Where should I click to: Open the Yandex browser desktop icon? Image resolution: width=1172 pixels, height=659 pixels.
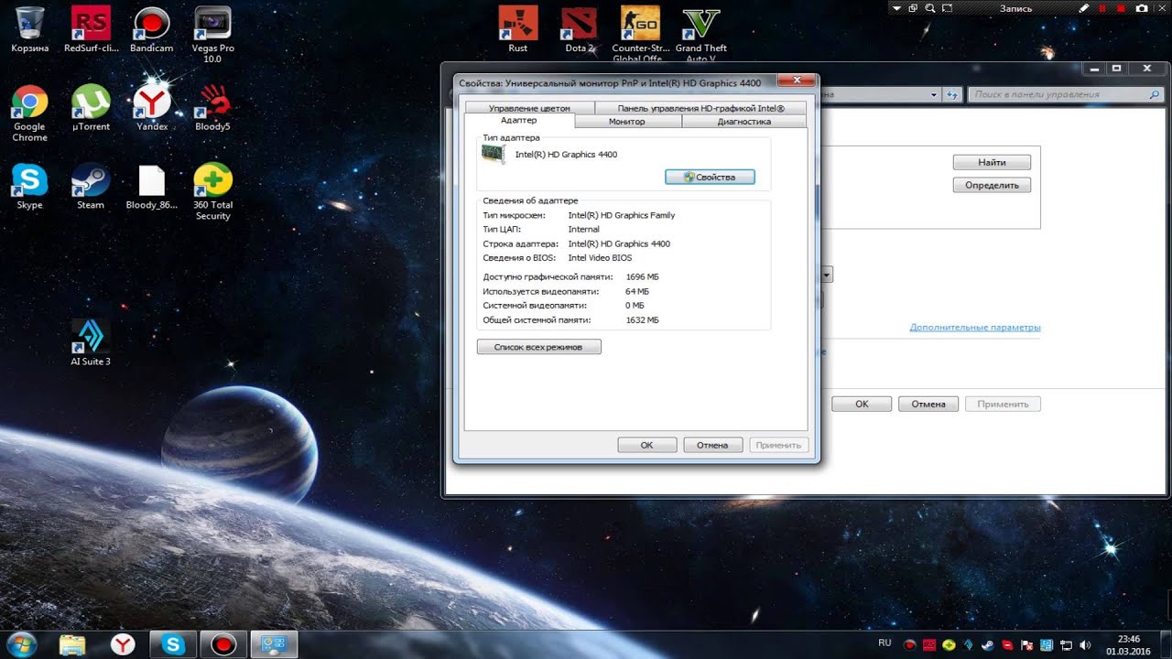tap(152, 108)
